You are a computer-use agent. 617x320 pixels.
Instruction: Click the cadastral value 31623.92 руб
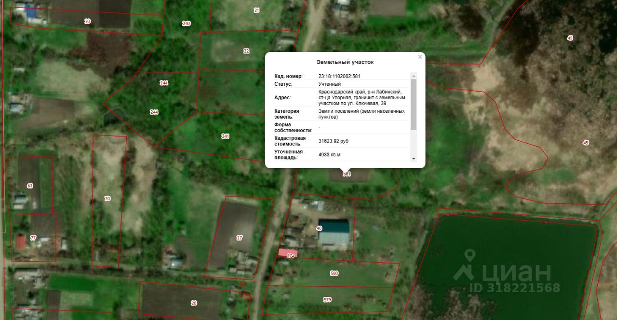334,141
